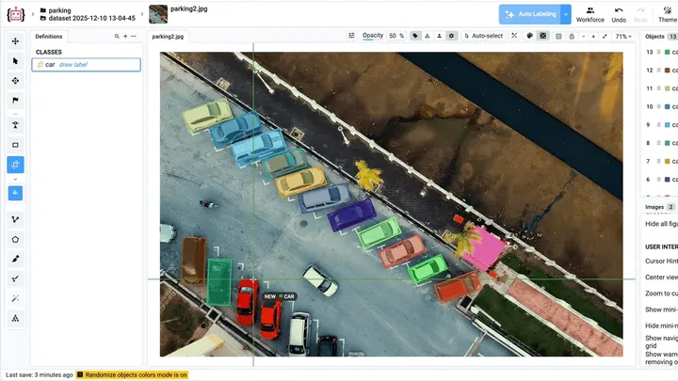
Task: Edit the opacity 50 % value
Action: [x=396, y=36]
